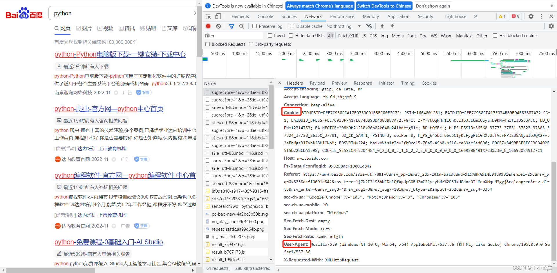
Task: Switch to the Console panel
Action: (x=265, y=17)
